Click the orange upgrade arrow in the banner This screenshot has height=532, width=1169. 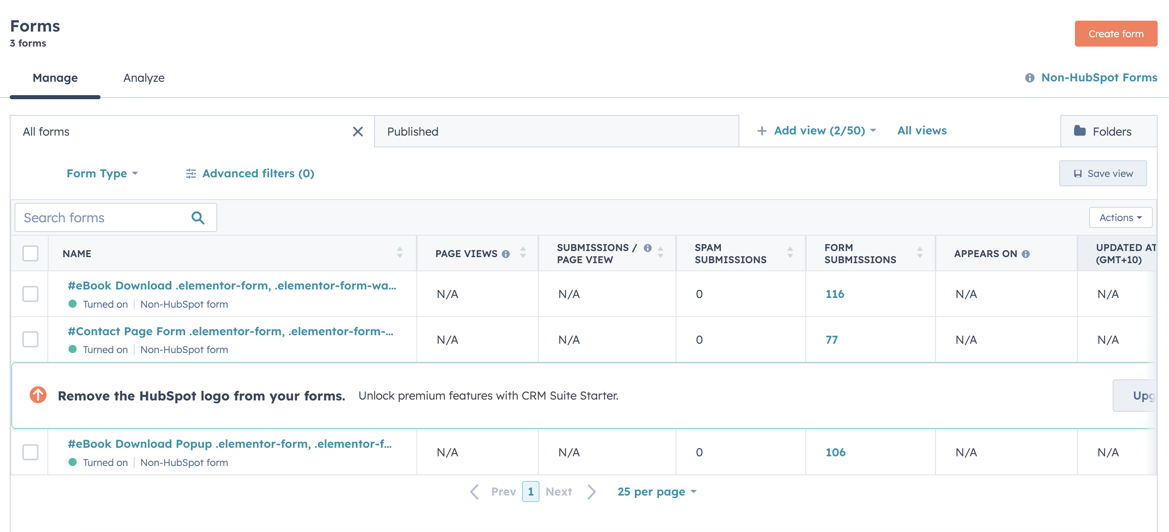click(x=38, y=395)
